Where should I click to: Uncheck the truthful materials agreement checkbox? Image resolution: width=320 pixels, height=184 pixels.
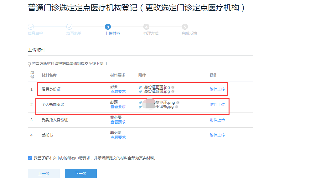[30, 158]
